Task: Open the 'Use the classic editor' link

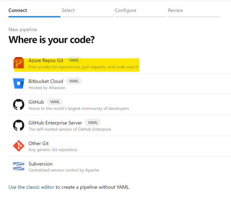Action: tap(31, 187)
